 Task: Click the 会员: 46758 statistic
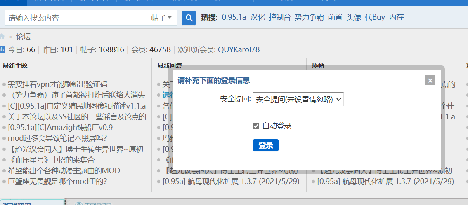click(151, 49)
